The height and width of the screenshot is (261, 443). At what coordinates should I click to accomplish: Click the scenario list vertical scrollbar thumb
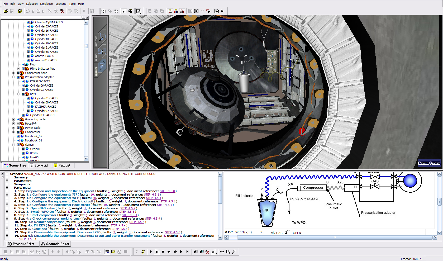[220, 190]
